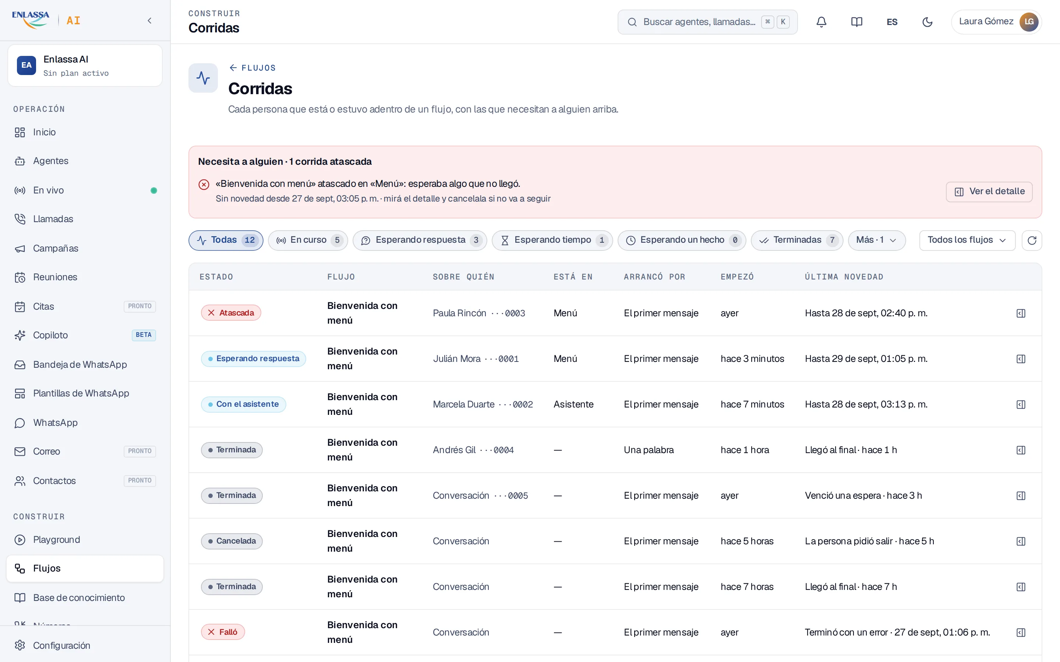Refresh the runs list
Screen dimensions: 1060x662
click(1032, 241)
